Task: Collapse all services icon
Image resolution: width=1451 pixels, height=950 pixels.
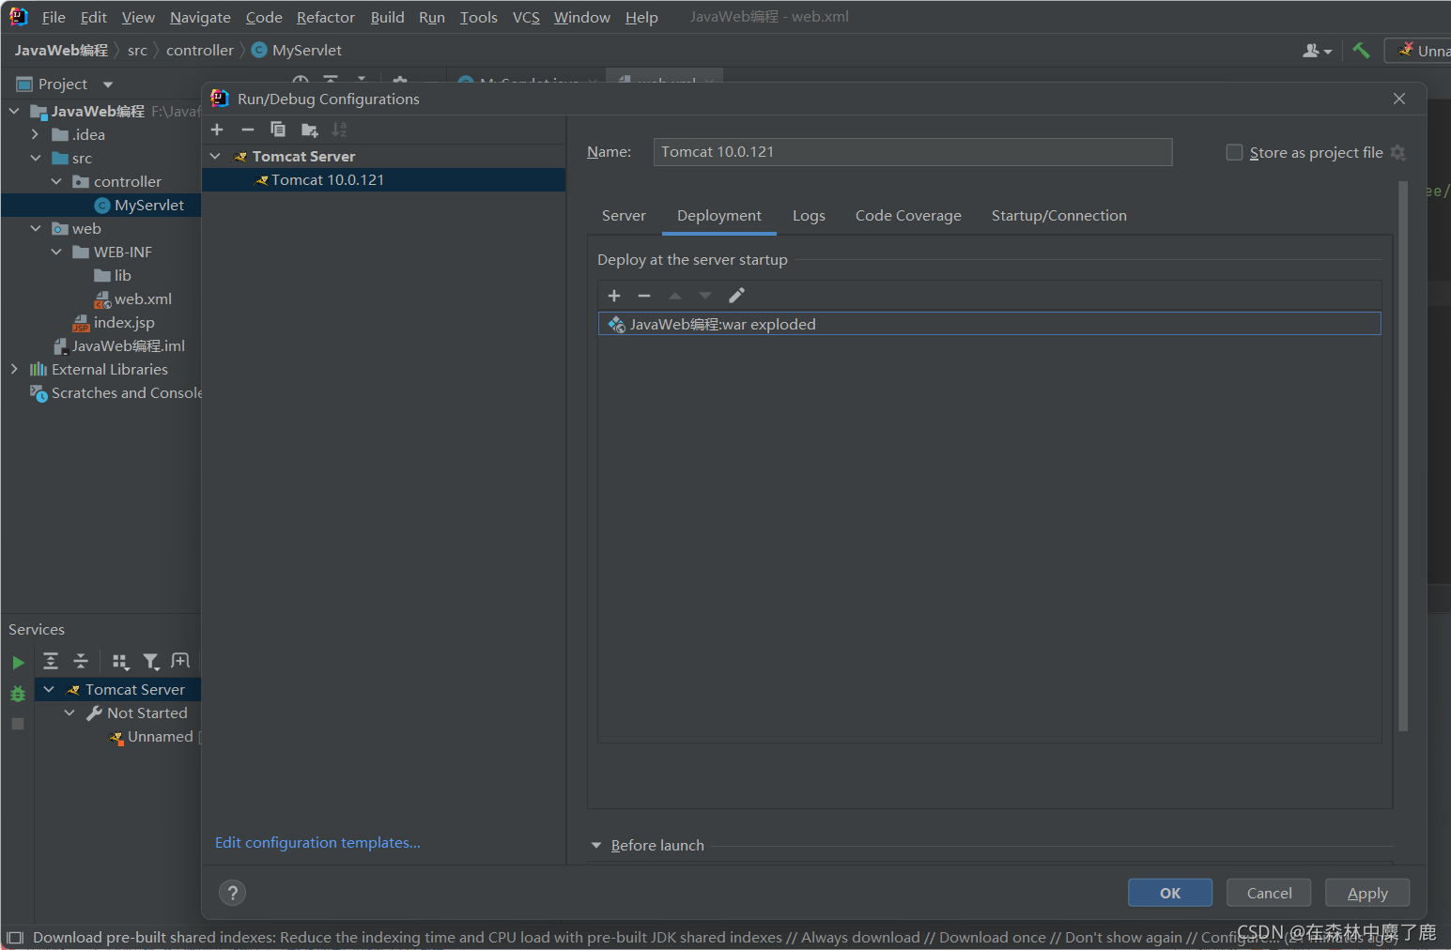Action: click(x=82, y=661)
